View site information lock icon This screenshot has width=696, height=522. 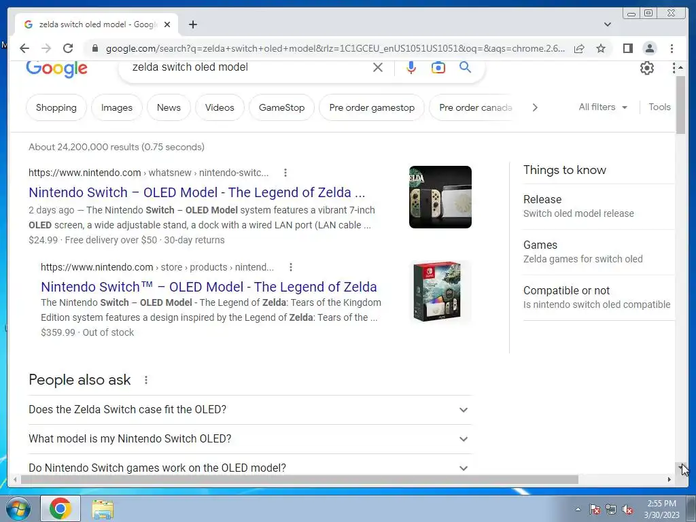[x=94, y=48]
